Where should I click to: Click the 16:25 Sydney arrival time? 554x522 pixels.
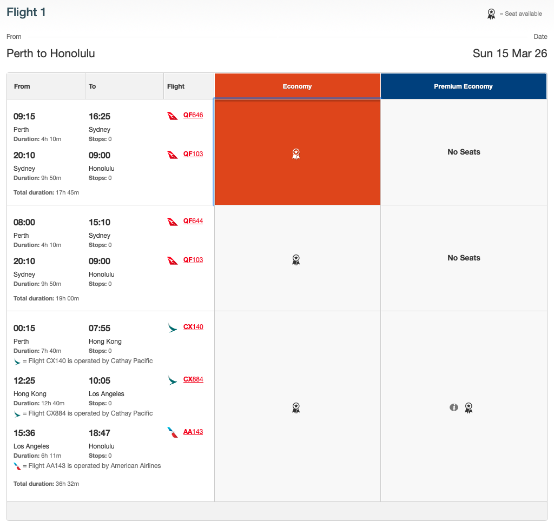[x=100, y=116]
